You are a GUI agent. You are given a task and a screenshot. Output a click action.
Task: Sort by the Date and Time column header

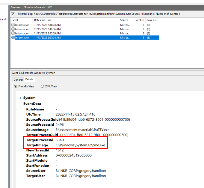75,20
